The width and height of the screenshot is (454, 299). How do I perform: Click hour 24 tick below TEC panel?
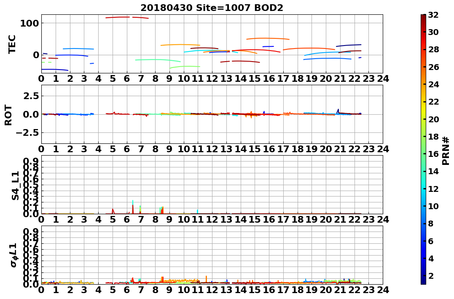[382, 78]
